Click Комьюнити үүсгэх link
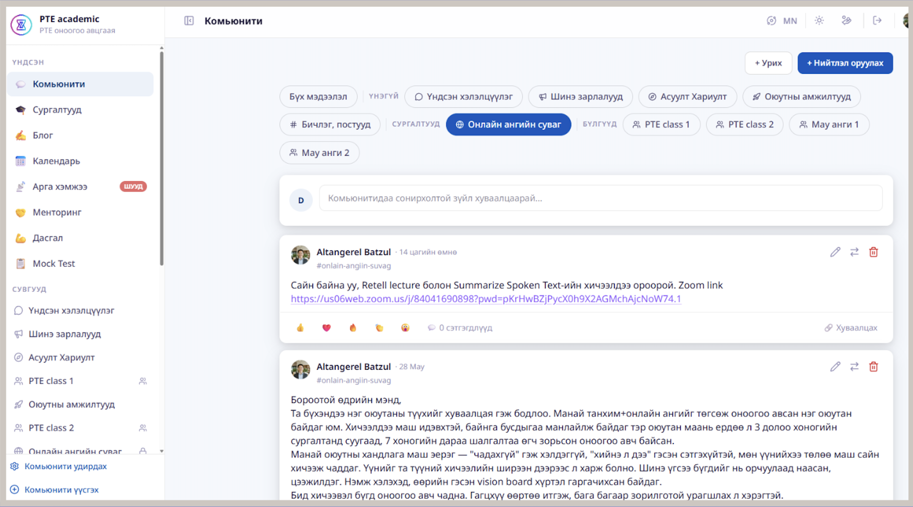Screen dimensions: 913x507 (54, 490)
